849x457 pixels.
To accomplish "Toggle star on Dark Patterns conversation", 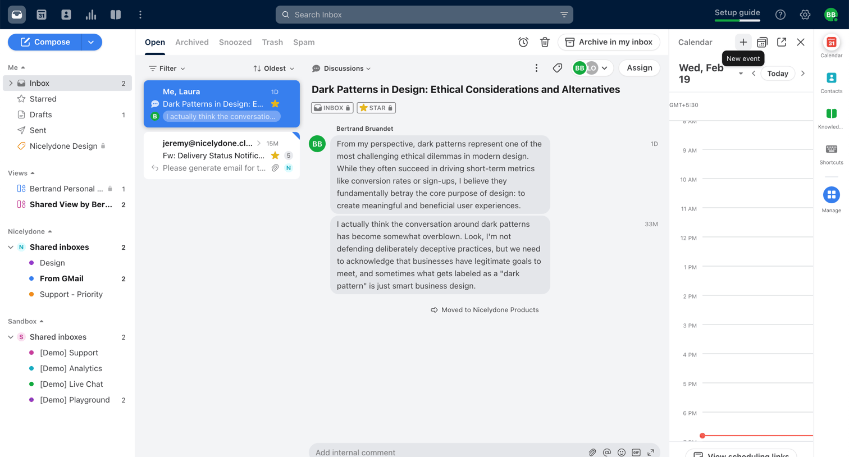I will 275,104.
